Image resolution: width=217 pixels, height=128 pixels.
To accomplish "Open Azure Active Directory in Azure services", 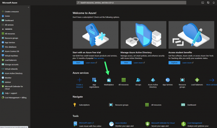I will click(x=153, y=83).
